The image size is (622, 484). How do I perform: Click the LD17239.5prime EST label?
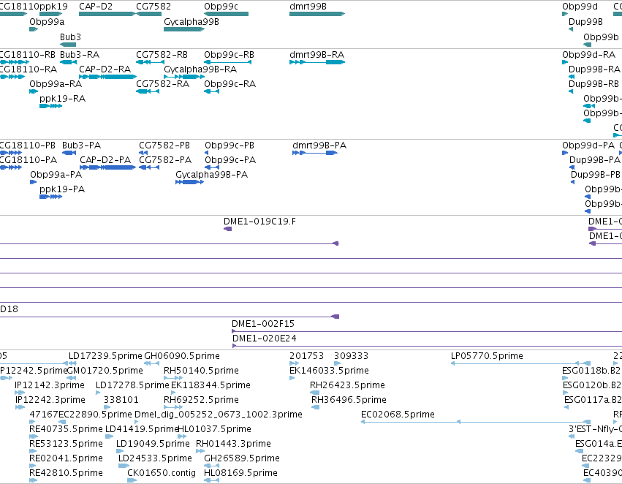coord(105,356)
